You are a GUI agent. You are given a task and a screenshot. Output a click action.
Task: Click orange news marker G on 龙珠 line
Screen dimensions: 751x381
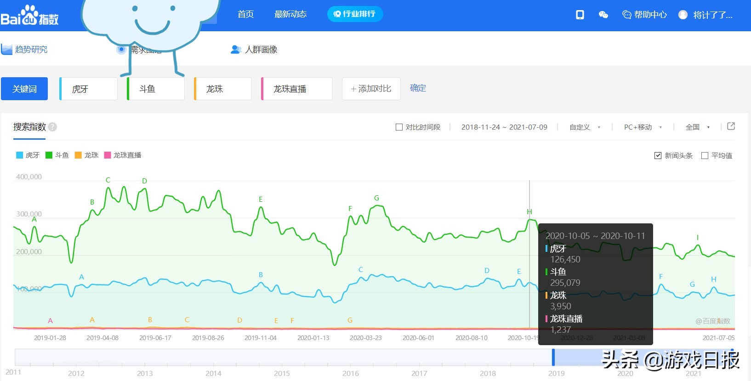point(350,320)
